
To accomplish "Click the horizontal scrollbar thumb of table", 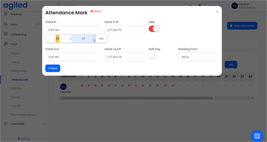I will (x=137, y=98).
